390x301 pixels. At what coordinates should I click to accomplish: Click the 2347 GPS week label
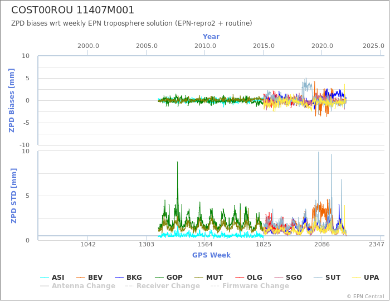377,244
